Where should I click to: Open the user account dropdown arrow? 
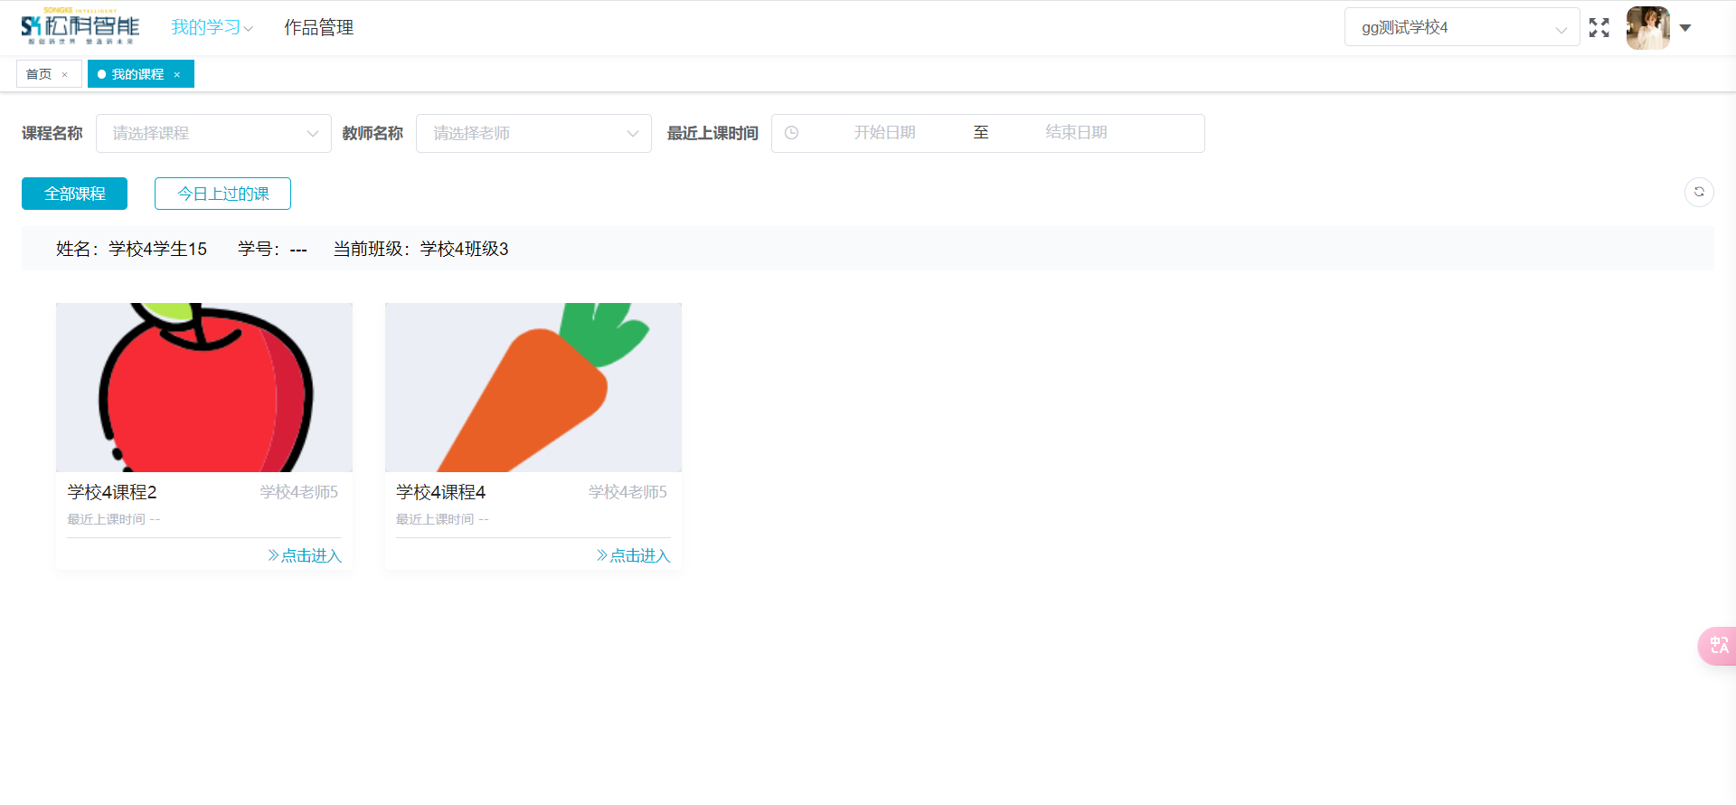[1685, 28]
